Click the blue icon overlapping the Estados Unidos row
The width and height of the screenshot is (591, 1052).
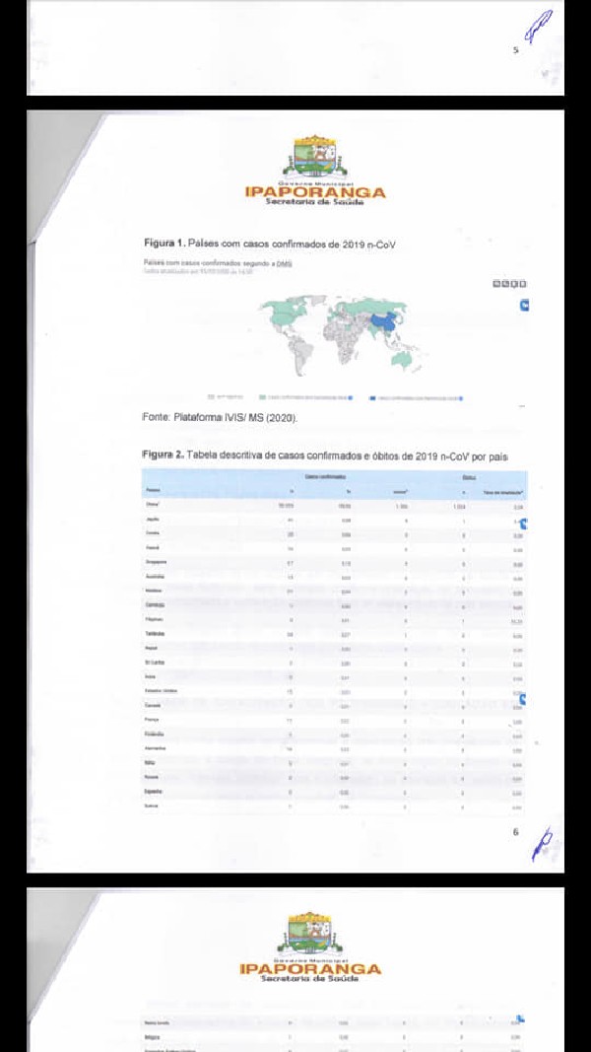[x=521, y=700]
